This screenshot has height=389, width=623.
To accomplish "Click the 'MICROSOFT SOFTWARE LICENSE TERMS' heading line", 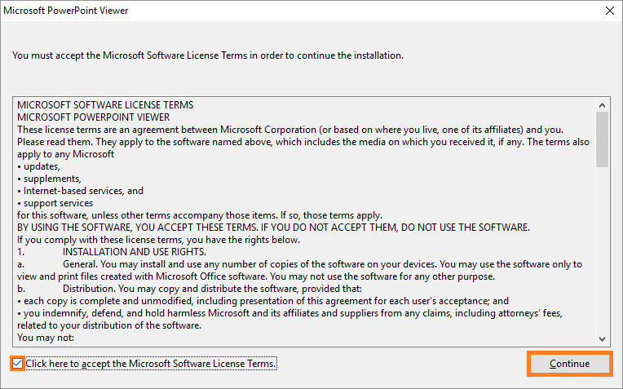I will coord(105,105).
